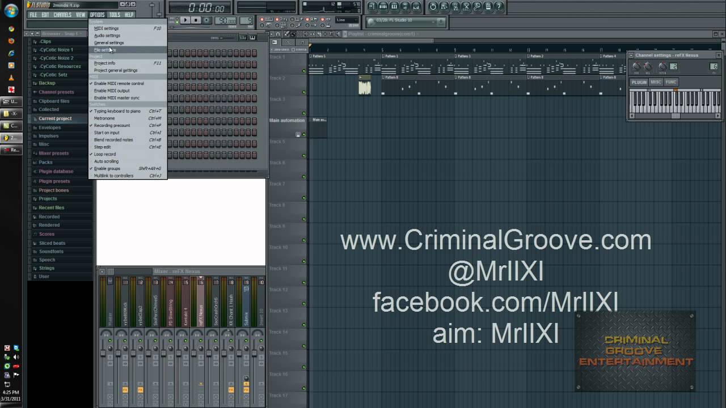Click the Record transport button
Image resolution: width=726 pixels, height=408 pixels.
(206, 20)
